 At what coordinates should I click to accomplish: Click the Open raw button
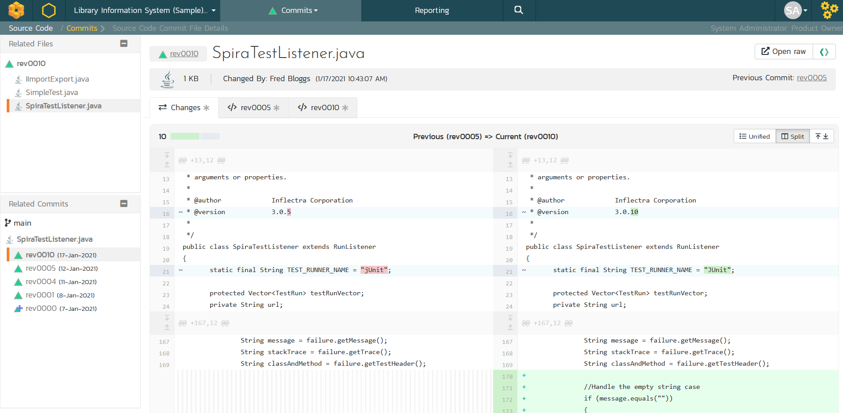(784, 52)
